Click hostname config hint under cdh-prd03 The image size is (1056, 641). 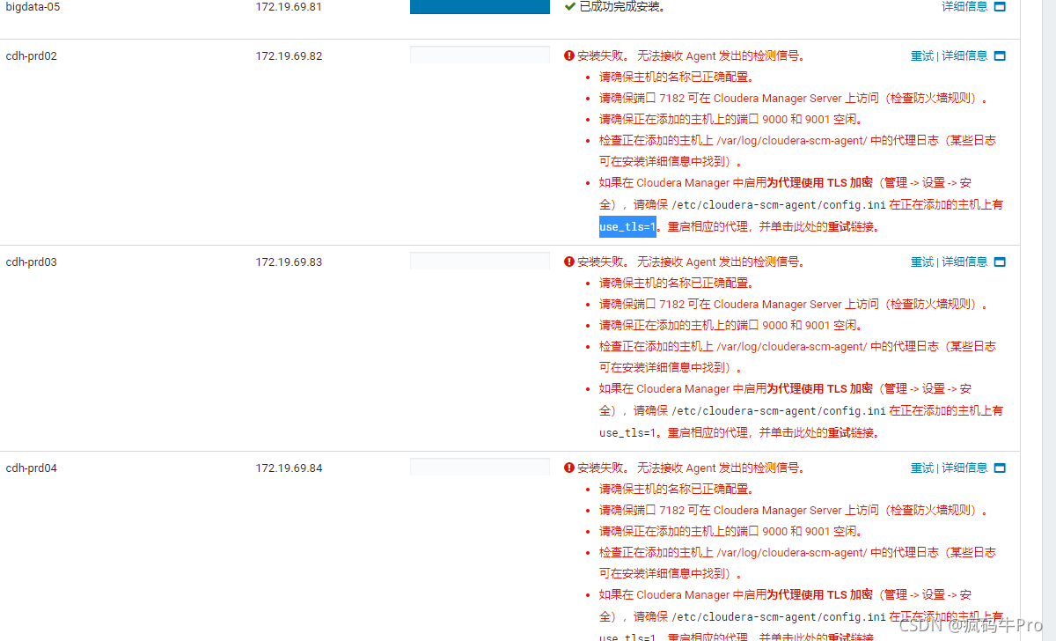point(676,283)
